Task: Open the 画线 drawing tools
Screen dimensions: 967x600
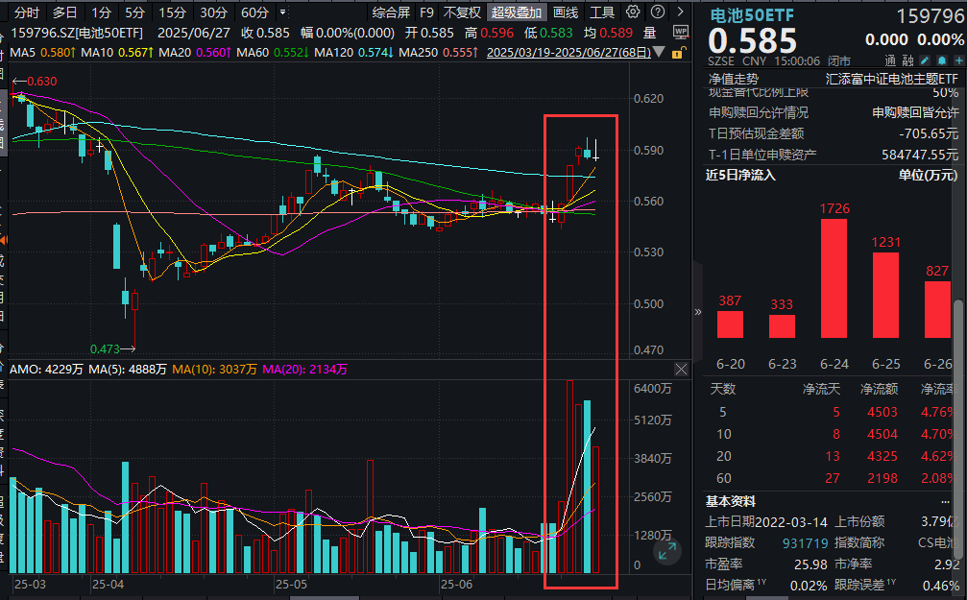Action: 566,12
